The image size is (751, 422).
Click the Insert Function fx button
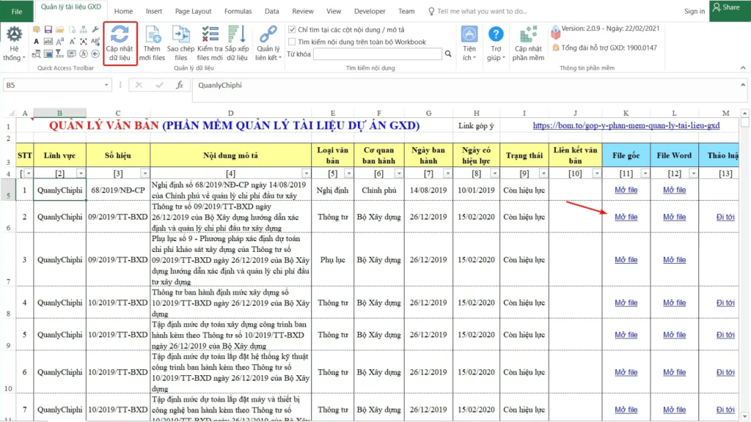pyautogui.click(x=180, y=85)
